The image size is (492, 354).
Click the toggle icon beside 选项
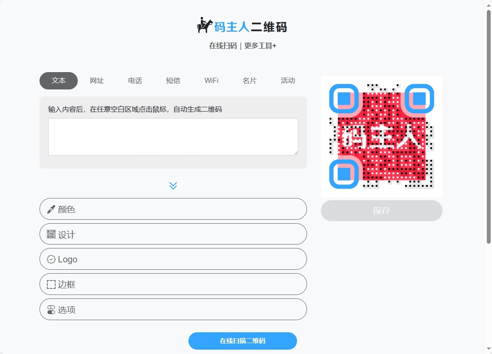51,310
